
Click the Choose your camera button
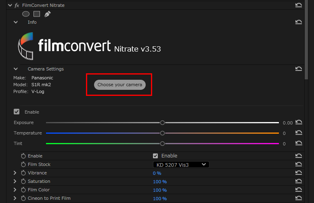(x=120, y=85)
